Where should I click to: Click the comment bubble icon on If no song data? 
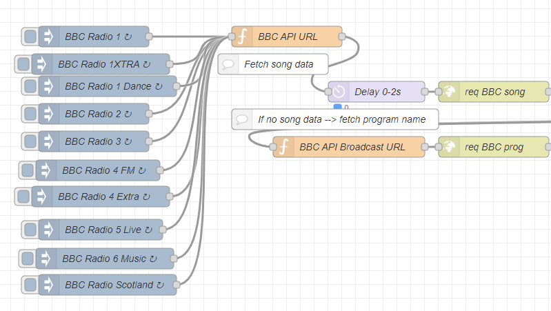pyautogui.click(x=242, y=119)
